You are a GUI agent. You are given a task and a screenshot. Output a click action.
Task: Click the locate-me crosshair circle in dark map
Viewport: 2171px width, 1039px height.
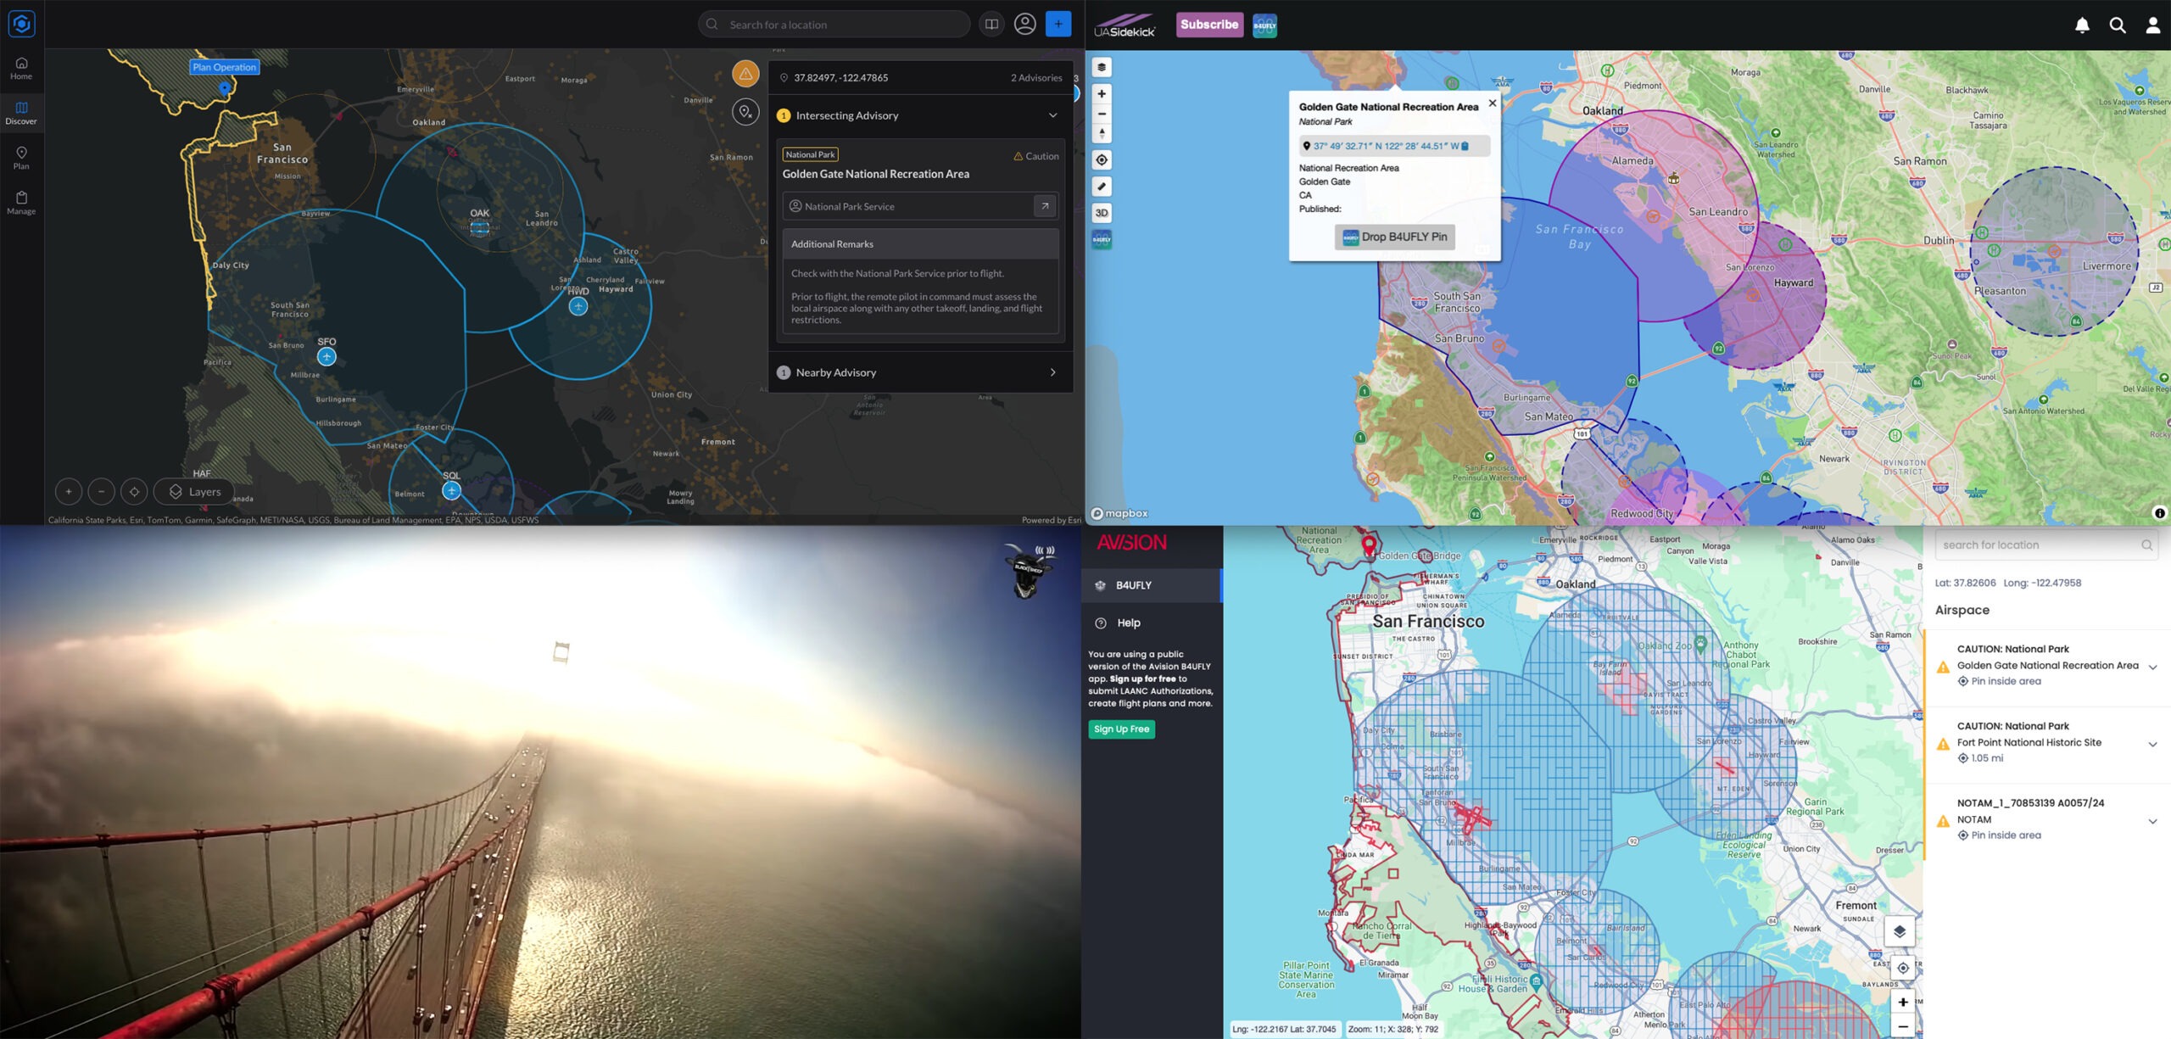[134, 491]
